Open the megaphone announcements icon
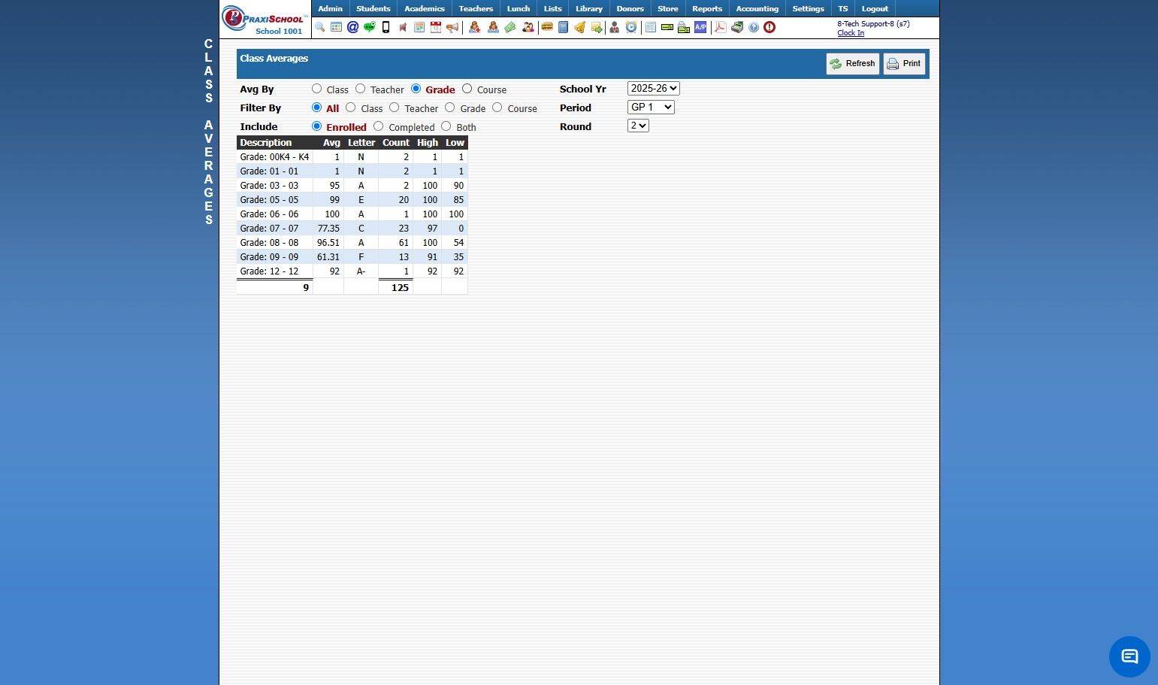Screen dimensions: 1158x685 tap(452, 27)
